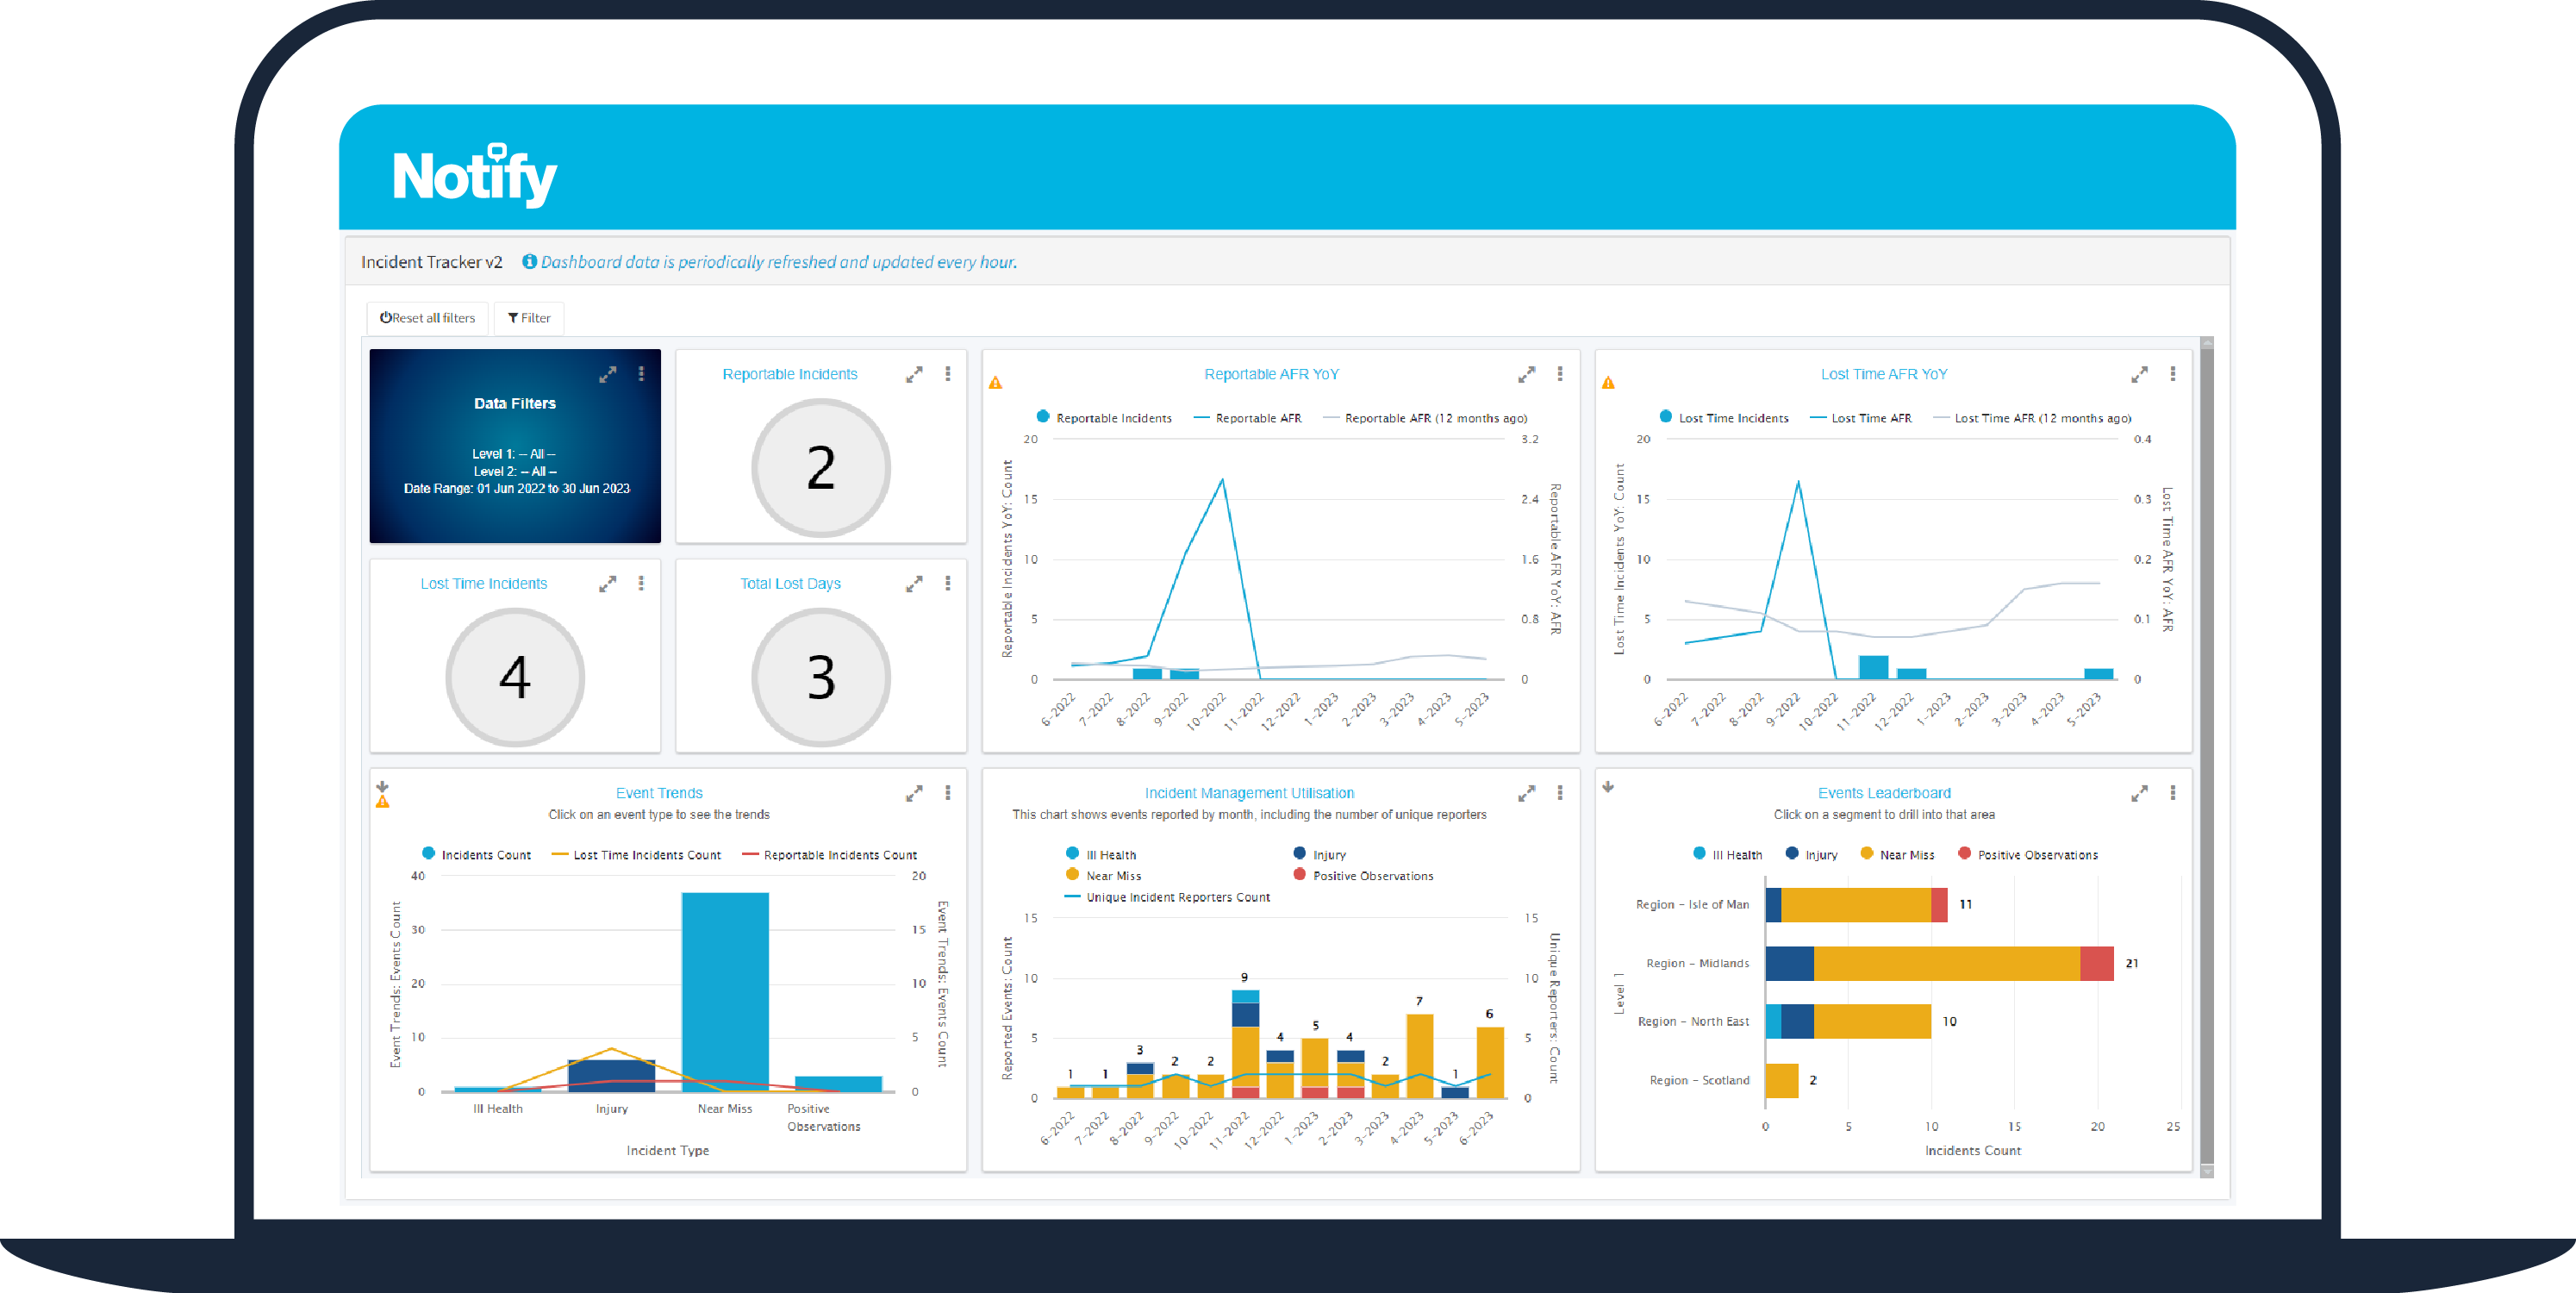The width and height of the screenshot is (2576, 1293).
Task: Toggle the Reportable AFR (12 months ago) legend item
Action: click(x=1437, y=418)
